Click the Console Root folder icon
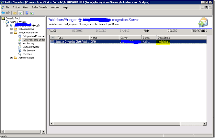The image size is (215, 138). (3, 18)
